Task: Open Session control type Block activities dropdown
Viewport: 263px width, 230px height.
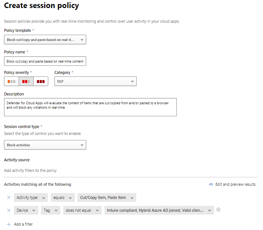Action: [45, 145]
